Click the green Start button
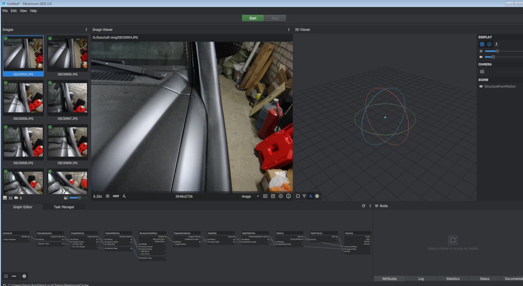Viewport: 523px width, 286px height. 253,18
